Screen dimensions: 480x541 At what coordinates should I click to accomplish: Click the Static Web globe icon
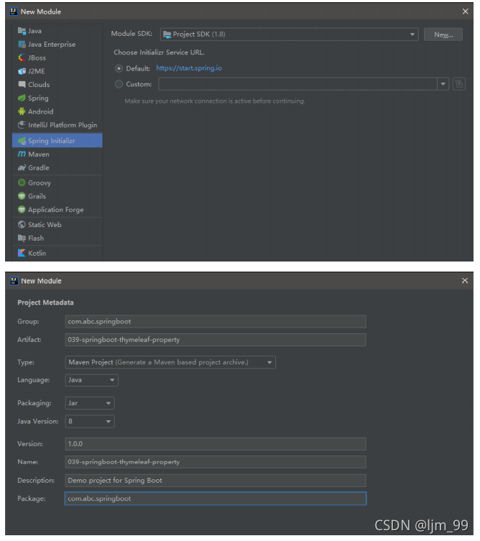coord(22,225)
